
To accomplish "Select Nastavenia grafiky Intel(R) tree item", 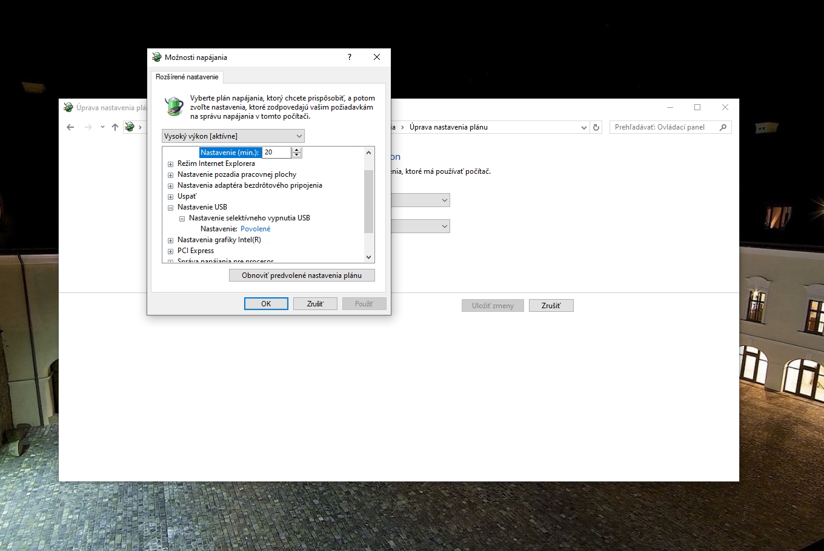I will (219, 240).
